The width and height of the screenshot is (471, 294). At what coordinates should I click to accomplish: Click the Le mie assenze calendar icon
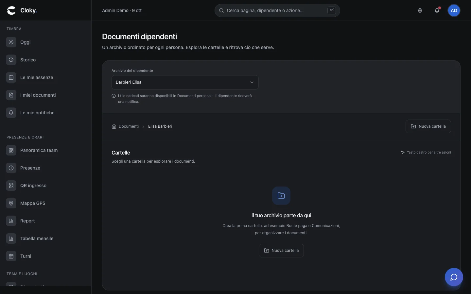pyautogui.click(x=11, y=77)
